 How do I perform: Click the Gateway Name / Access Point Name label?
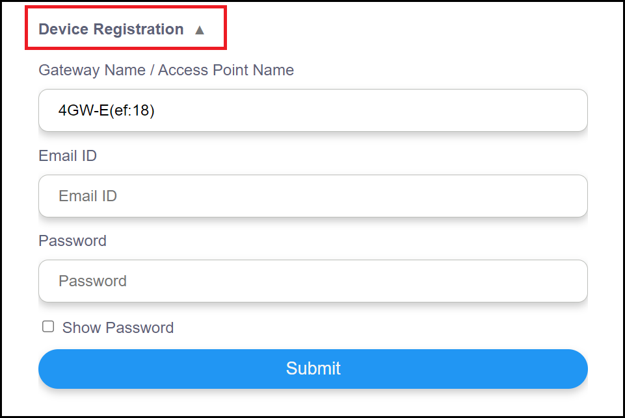pyautogui.click(x=166, y=70)
